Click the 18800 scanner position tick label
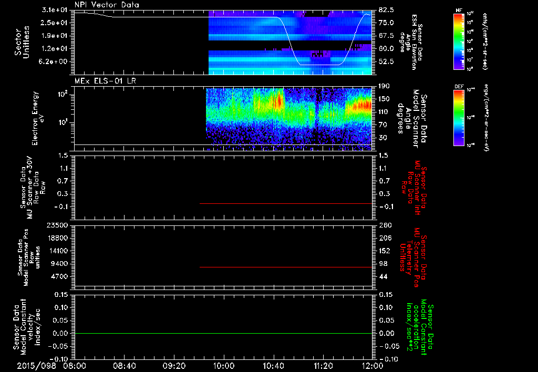This screenshot has width=538, height=372. pyautogui.click(x=58, y=238)
